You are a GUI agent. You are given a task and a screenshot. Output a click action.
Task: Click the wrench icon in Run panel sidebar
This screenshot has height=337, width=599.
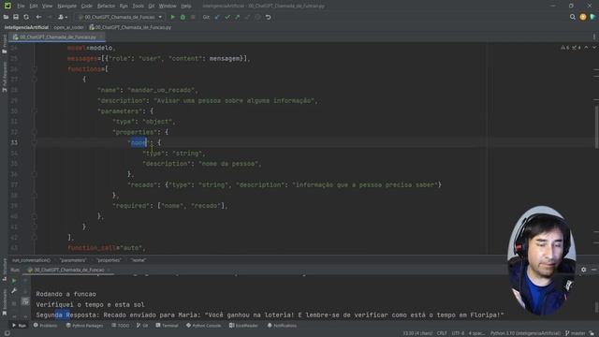click(14, 291)
